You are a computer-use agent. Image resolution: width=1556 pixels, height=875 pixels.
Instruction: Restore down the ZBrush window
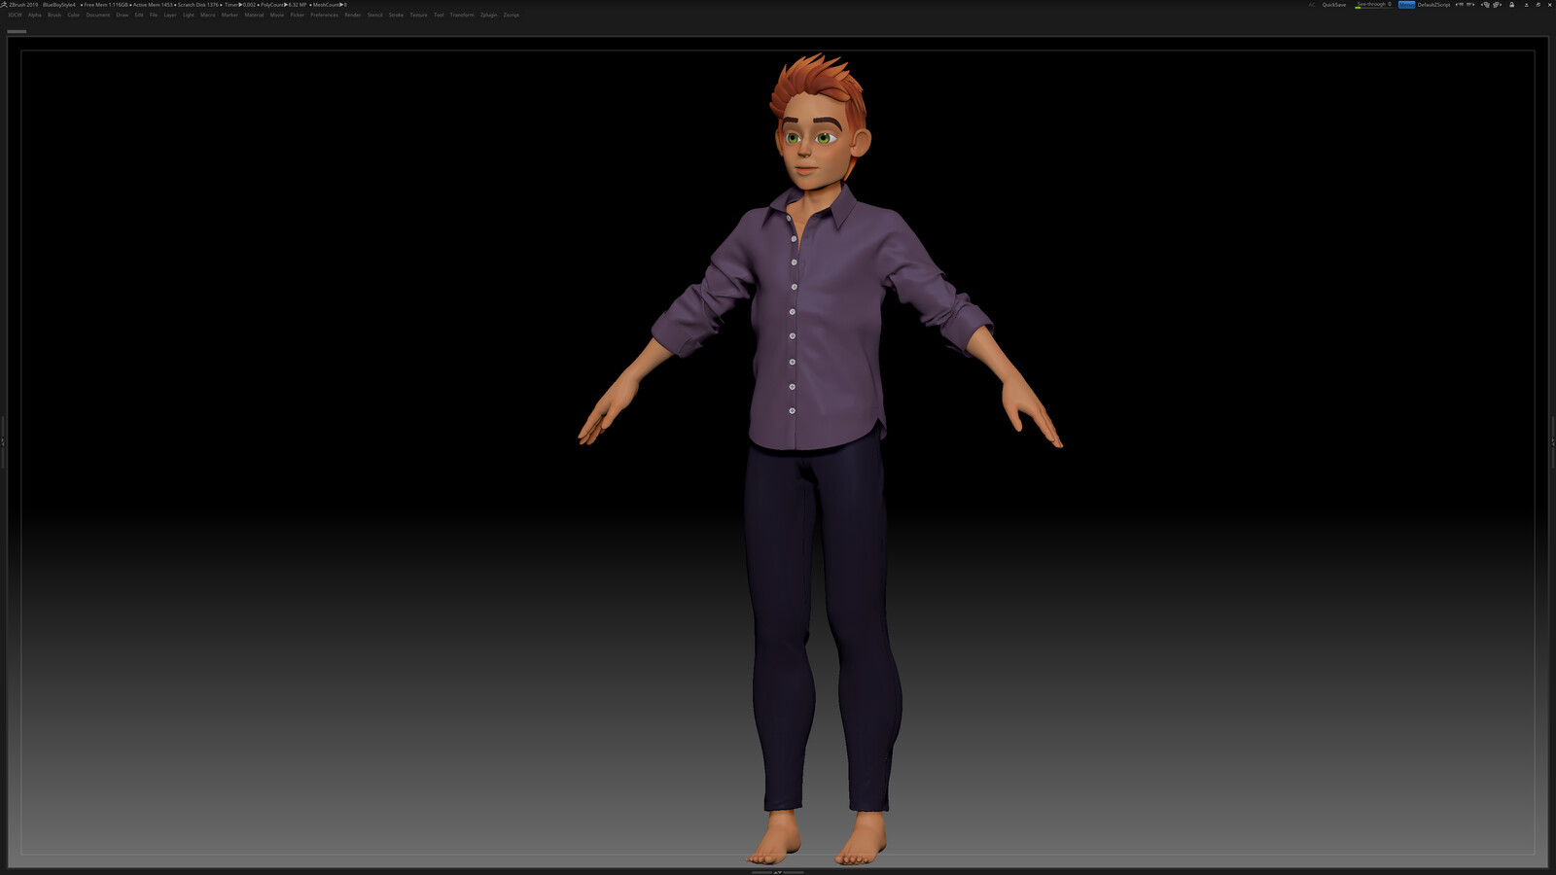pyautogui.click(x=1538, y=5)
